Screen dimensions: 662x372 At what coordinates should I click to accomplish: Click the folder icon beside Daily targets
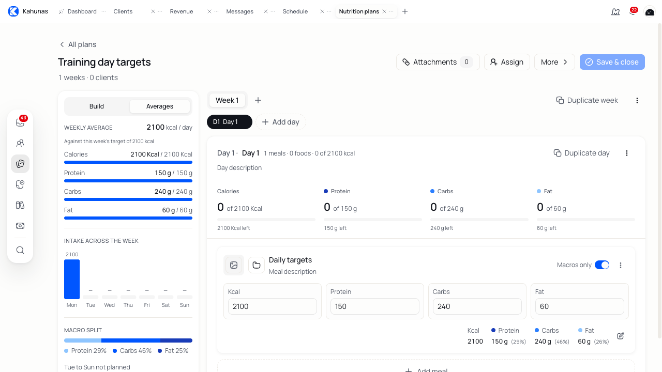tap(257, 265)
